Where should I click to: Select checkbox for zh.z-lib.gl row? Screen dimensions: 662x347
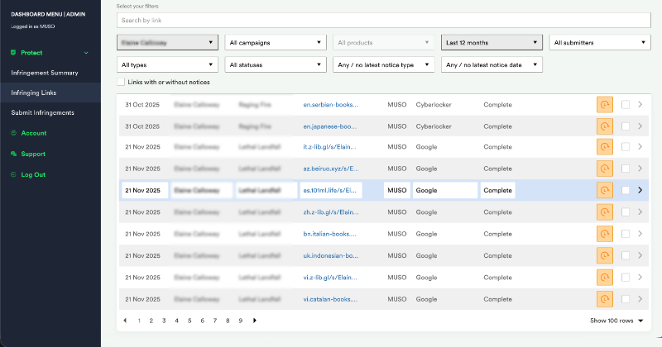[626, 212]
